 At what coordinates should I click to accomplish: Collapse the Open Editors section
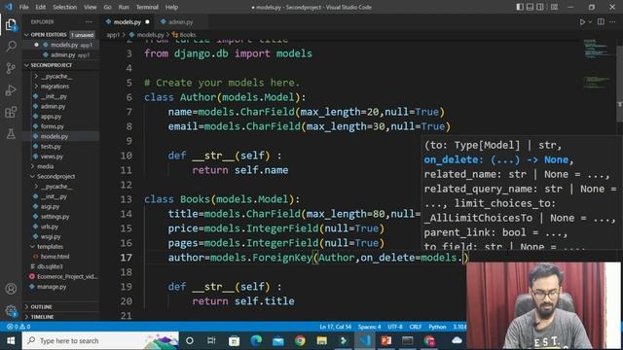coord(48,35)
